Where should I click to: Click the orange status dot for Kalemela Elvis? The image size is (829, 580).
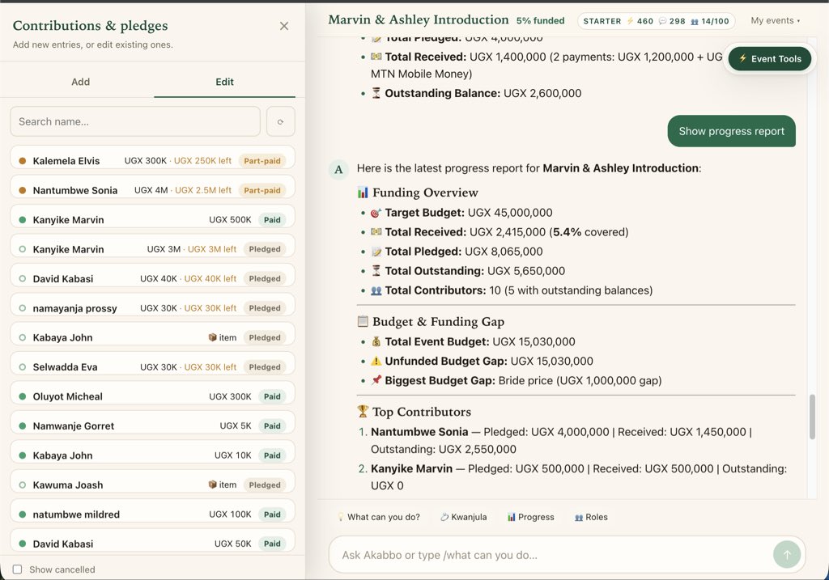pos(22,161)
